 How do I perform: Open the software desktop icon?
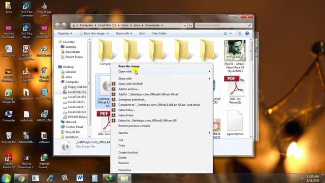[44, 138]
